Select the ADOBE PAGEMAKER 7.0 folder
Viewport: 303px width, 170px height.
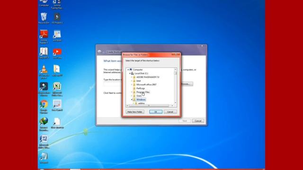148,77
